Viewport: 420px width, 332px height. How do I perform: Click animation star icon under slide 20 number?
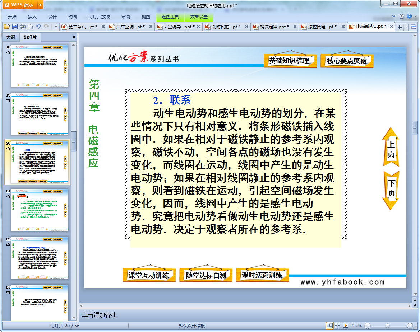[x=8, y=148]
